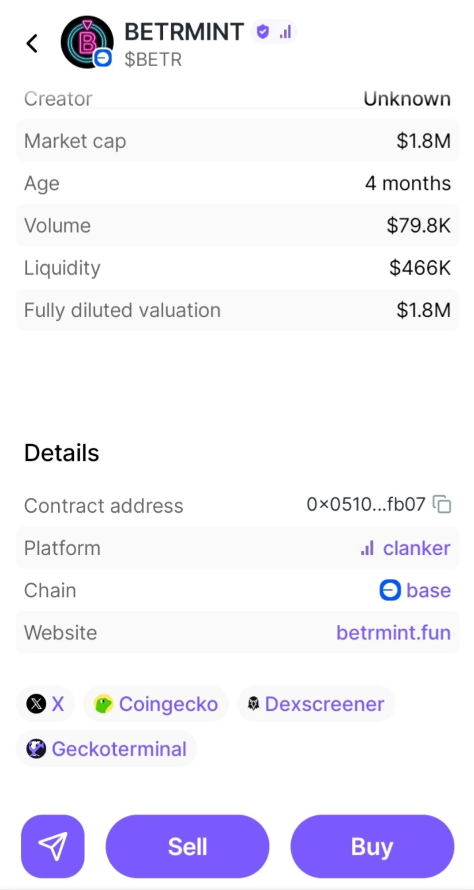This screenshot has width=474, height=890.
Task: Open the Coingecko link chip
Action: [x=156, y=704]
